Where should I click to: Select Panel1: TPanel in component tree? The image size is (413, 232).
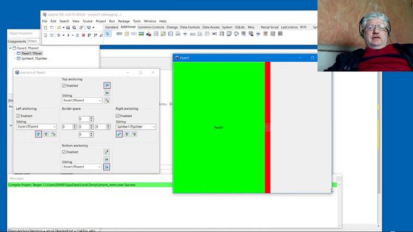(x=32, y=53)
